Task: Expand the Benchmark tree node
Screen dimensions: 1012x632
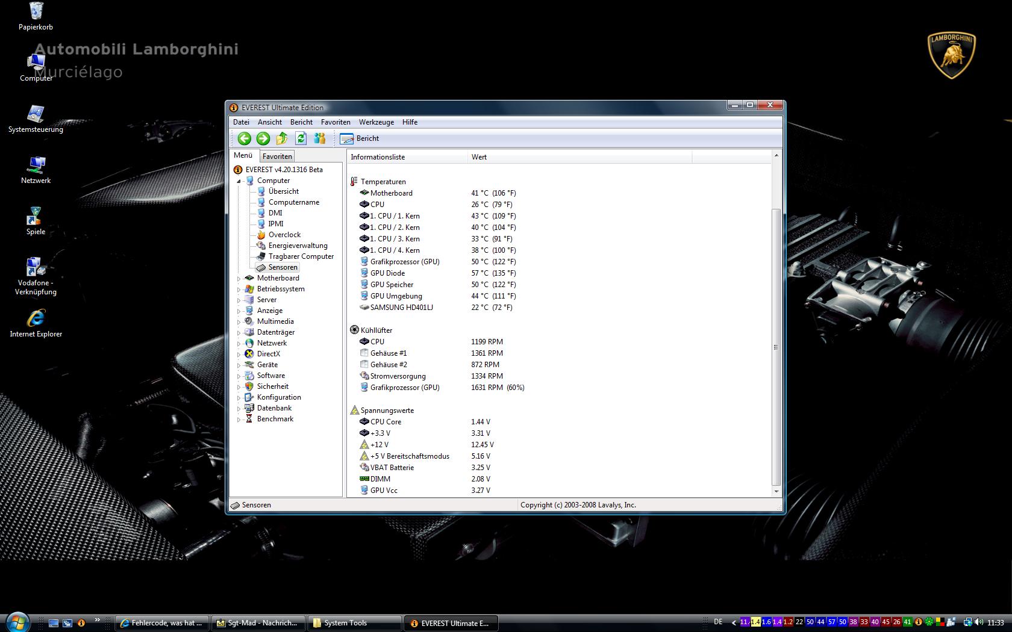Action: pyautogui.click(x=239, y=419)
